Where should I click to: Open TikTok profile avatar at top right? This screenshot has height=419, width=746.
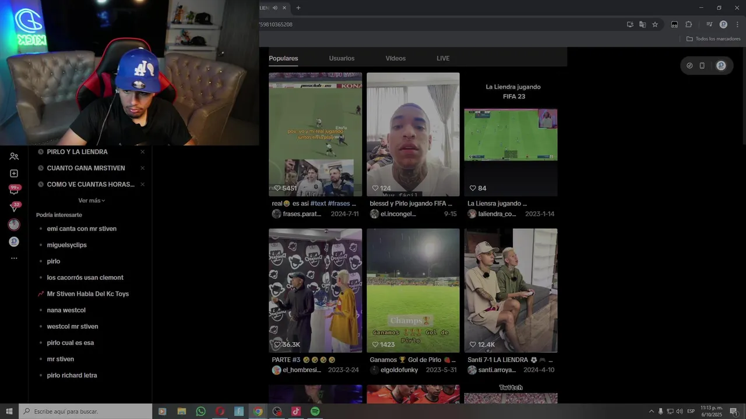point(721,66)
